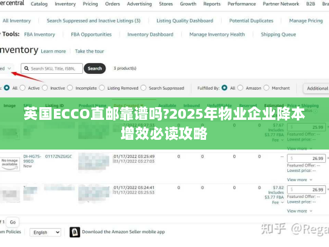Select the All status radio button
The height and width of the screenshot is (247, 329).
7,88
